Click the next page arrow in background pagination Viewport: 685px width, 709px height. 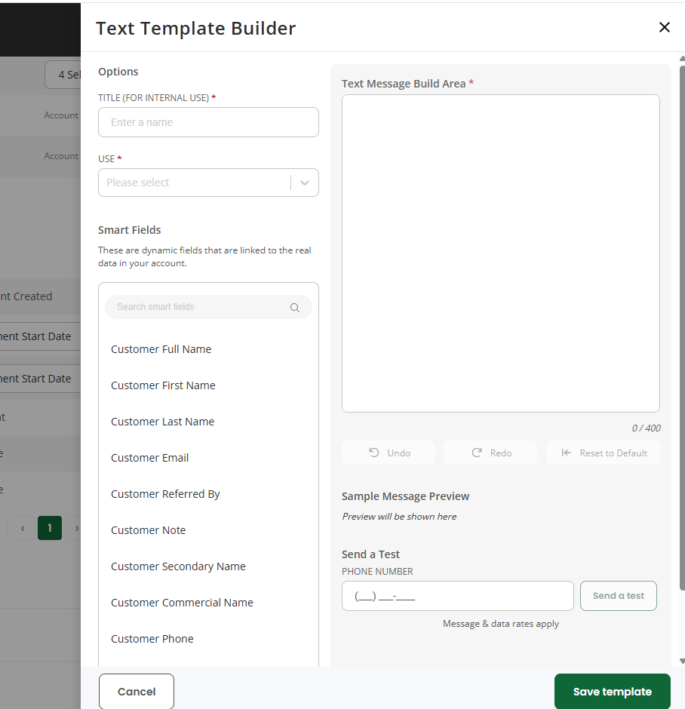(x=75, y=528)
